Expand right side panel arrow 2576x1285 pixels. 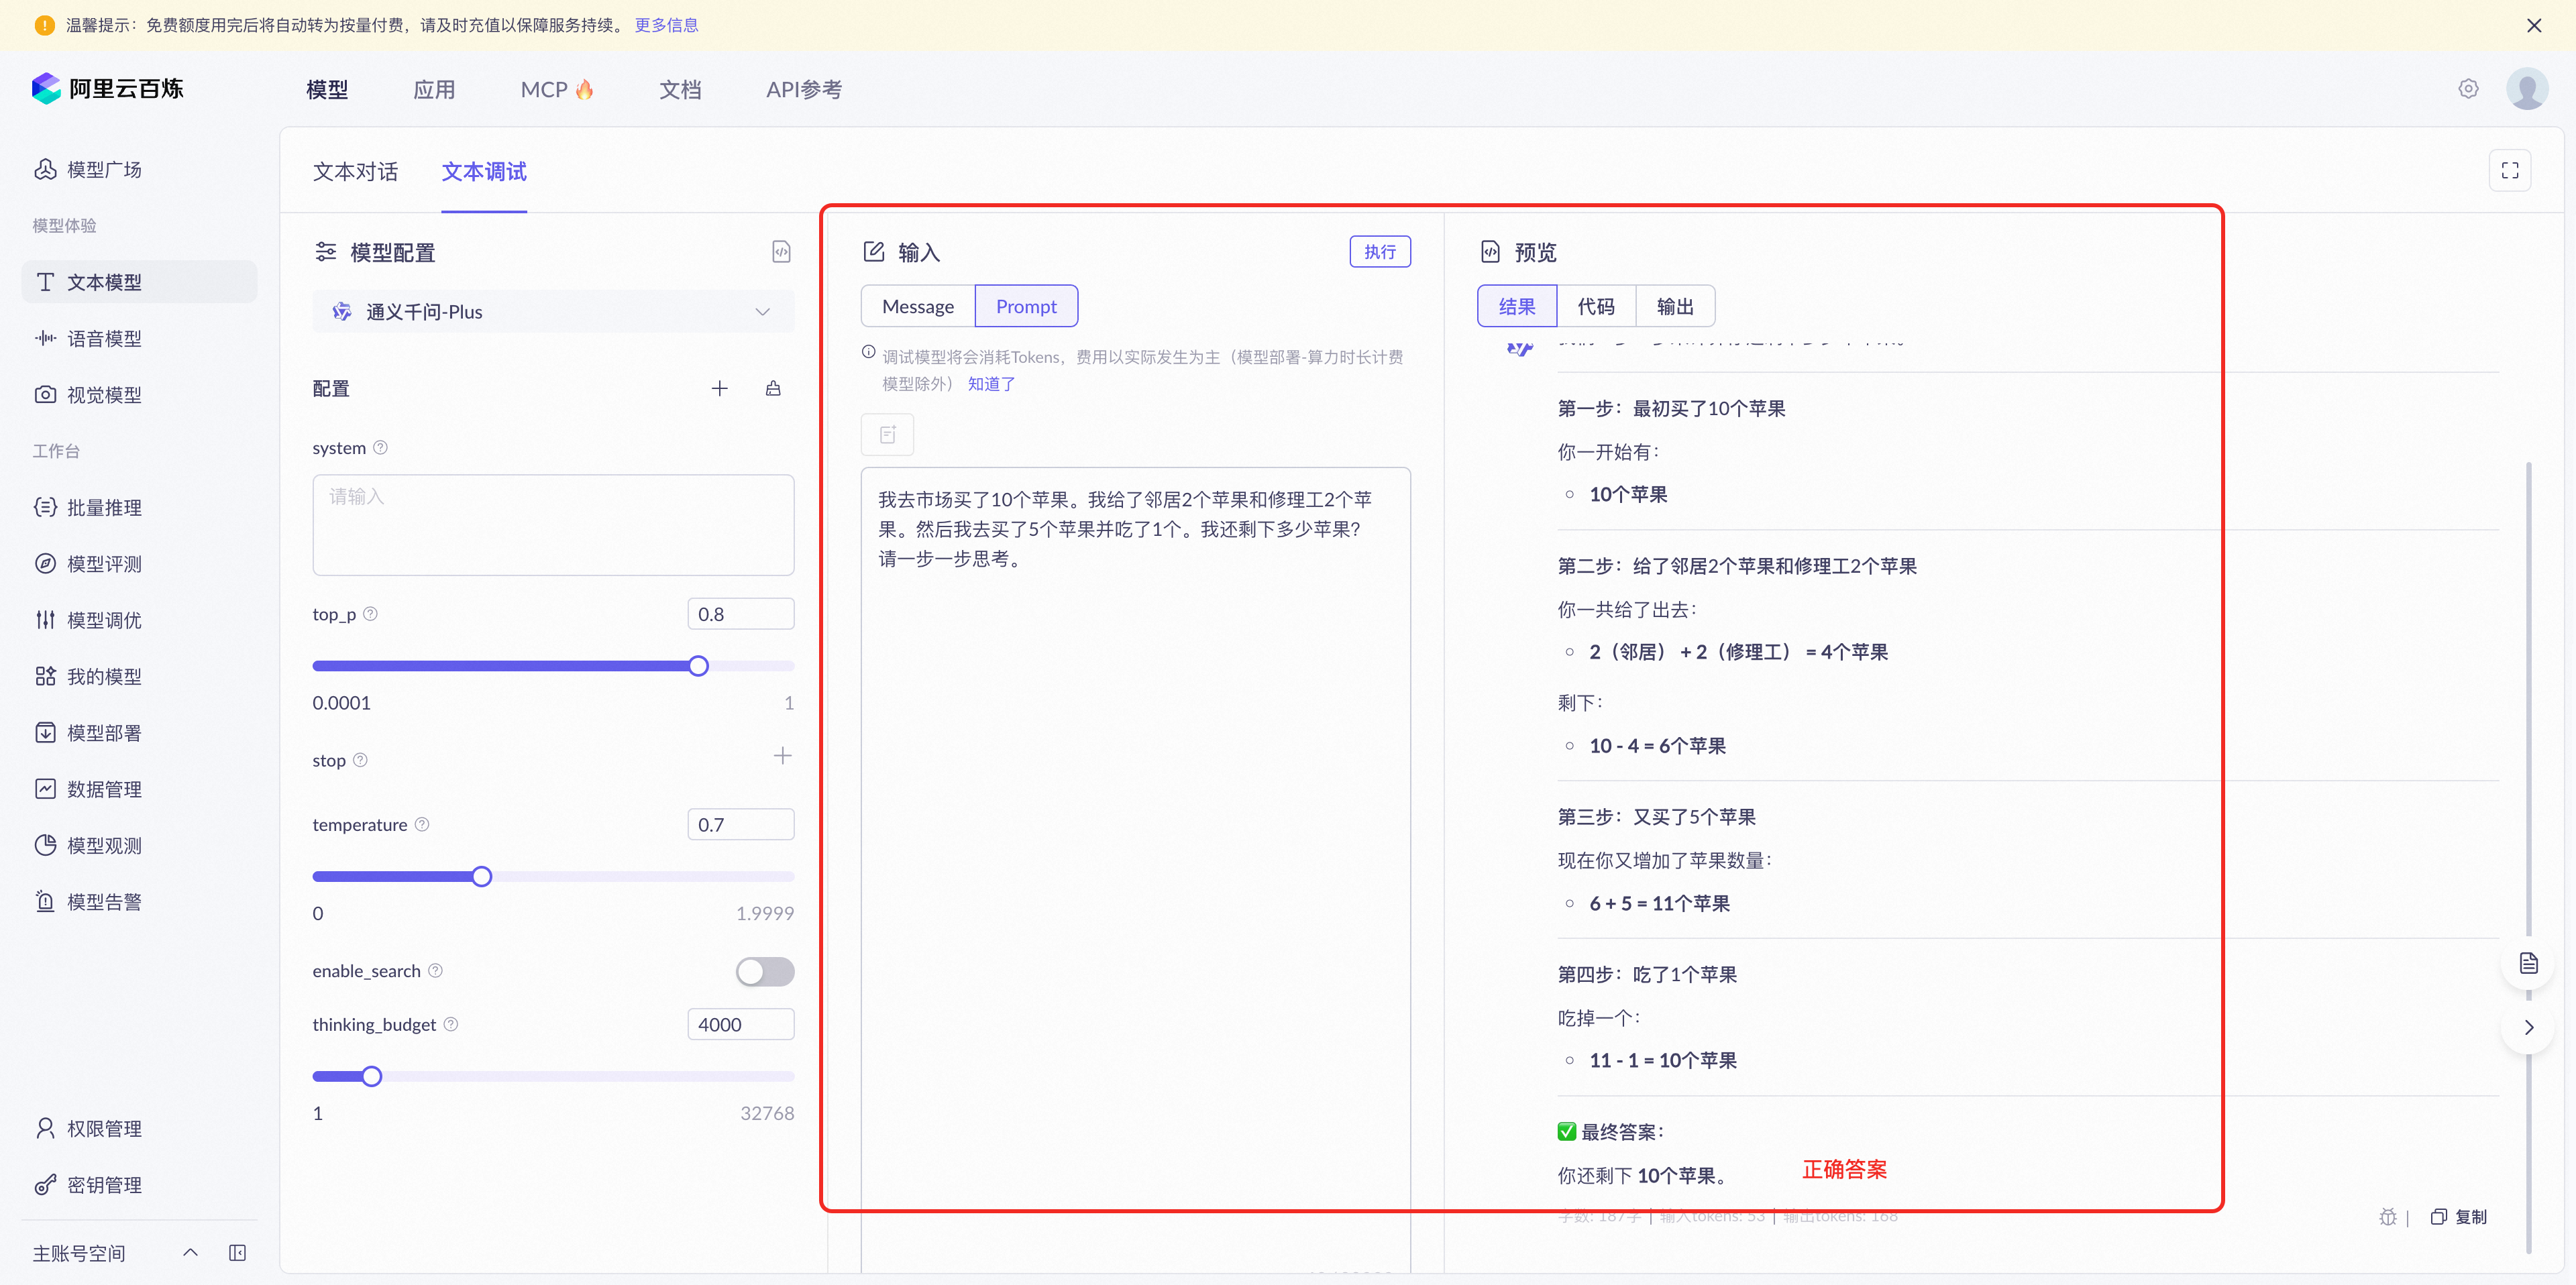click(x=2528, y=1028)
